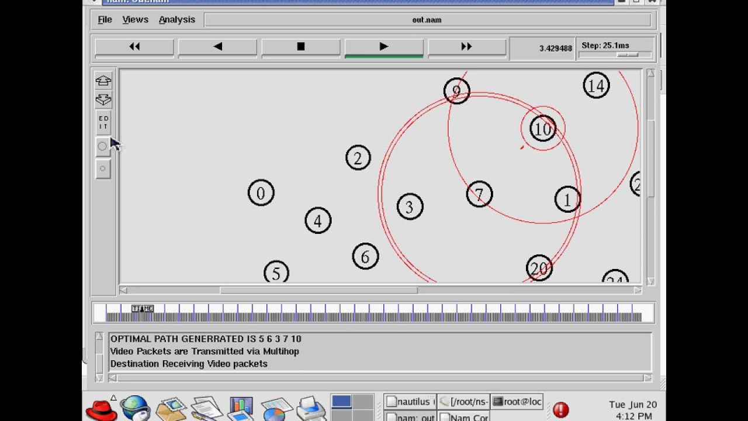The height and width of the screenshot is (421, 748).
Task: Select the small circle tool in sidebar
Action: (103, 169)
